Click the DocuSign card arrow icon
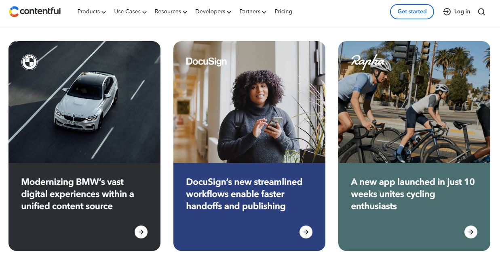Image resolution: width=500 pixels, height=255 pixels. 306,232
